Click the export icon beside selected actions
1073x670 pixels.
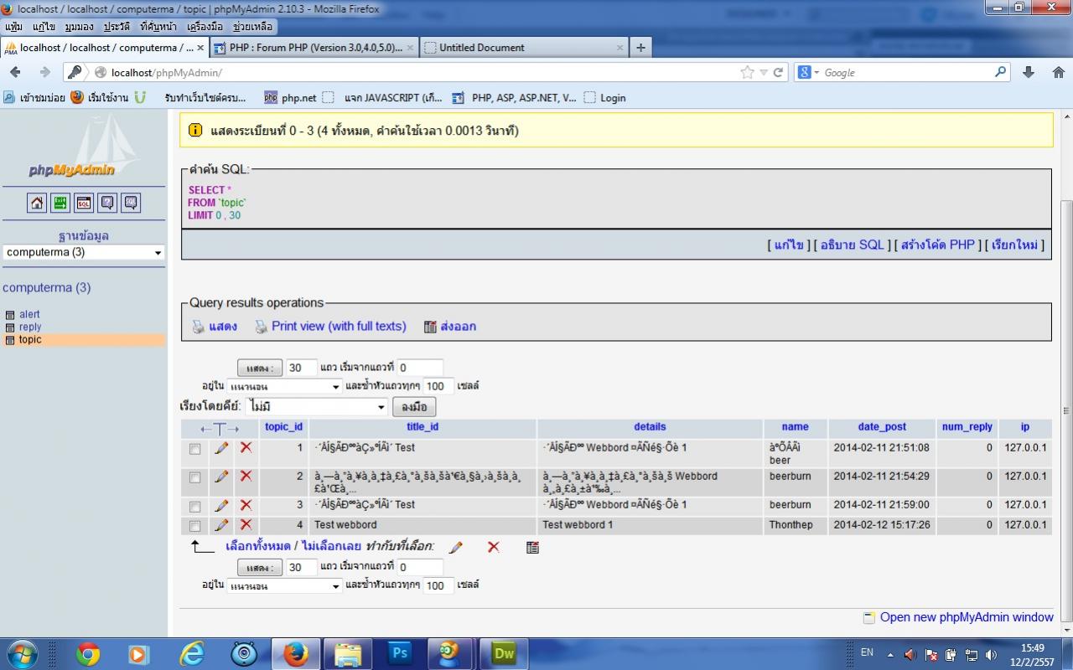tap(532, 547)
